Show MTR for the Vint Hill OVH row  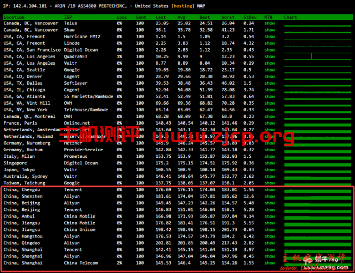270,104
